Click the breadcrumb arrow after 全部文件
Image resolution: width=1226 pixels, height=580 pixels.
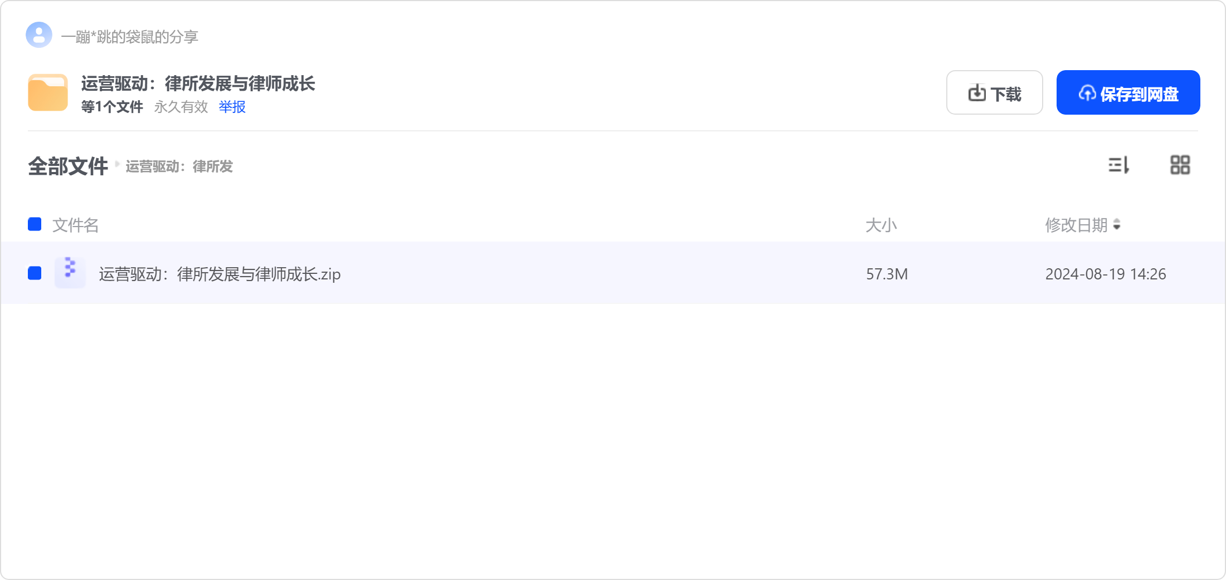click(x=117, y=164)
